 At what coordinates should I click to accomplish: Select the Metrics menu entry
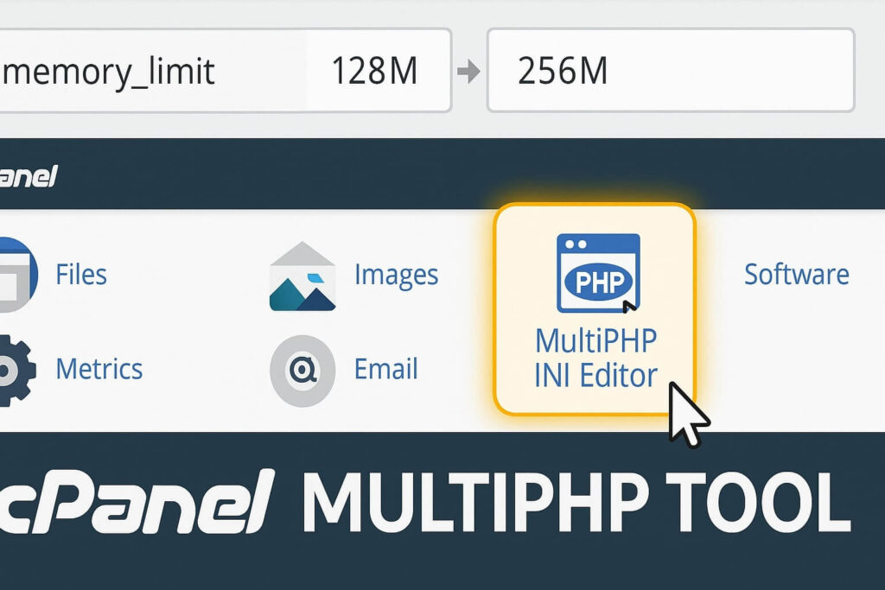(x=99, y=368)
